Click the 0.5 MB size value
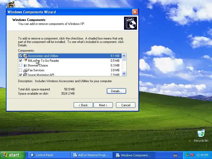212x159 pixels. click(x=115, y=61)
